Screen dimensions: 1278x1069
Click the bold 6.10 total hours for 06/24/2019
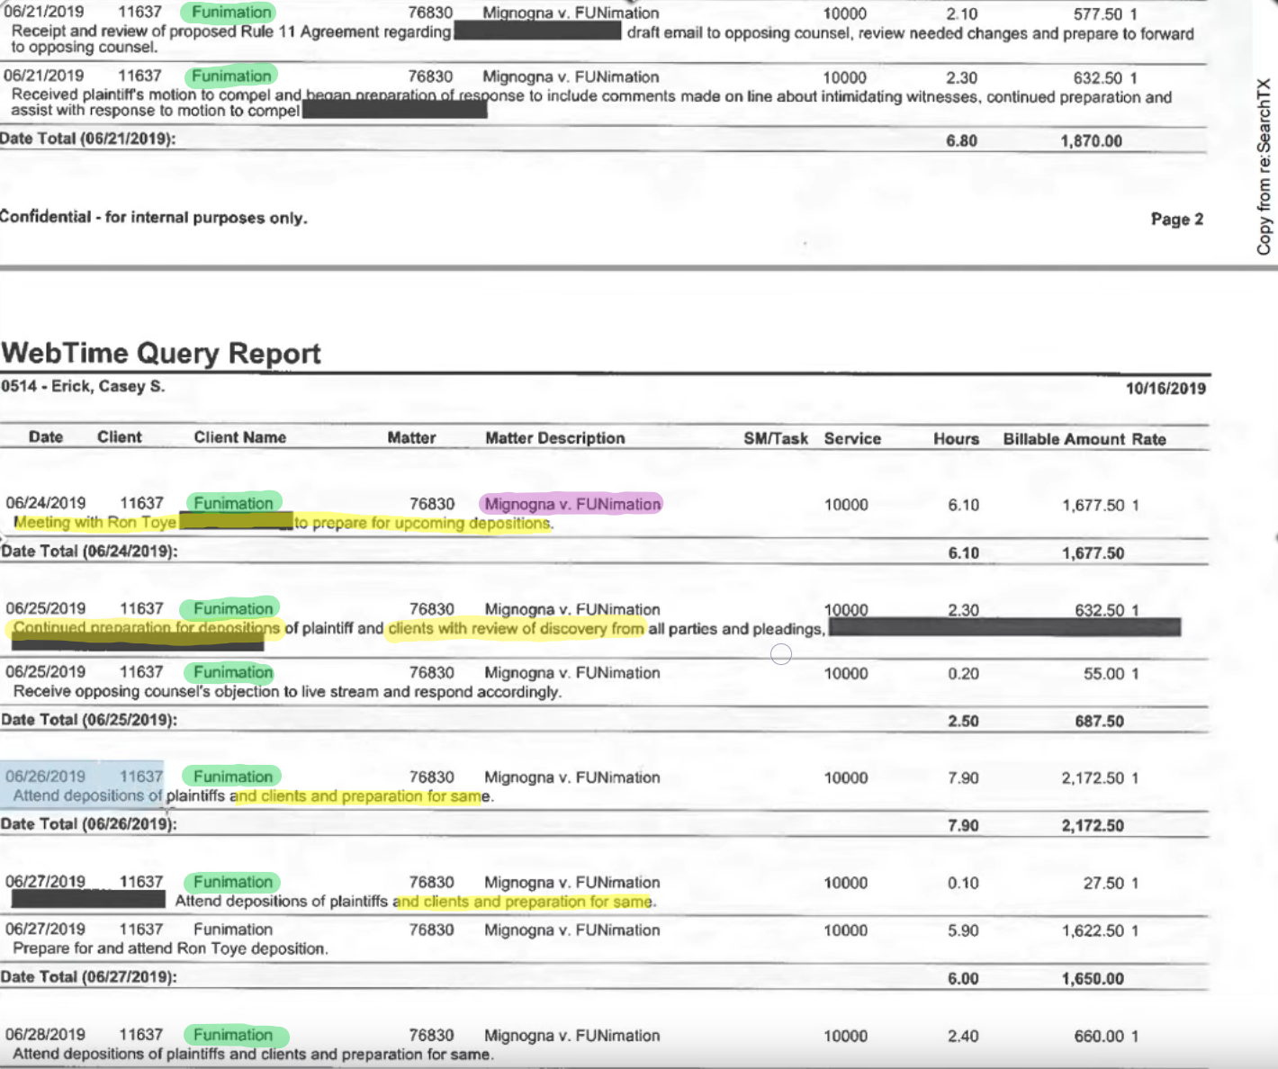[x=963, y=553]
